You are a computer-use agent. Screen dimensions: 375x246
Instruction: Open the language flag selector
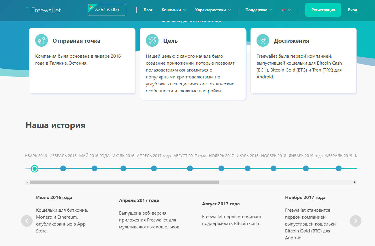tap(286, 10)
